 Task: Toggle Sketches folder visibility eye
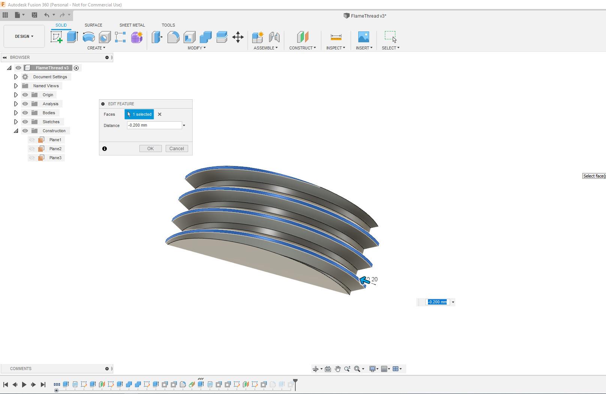click(25, 122)
